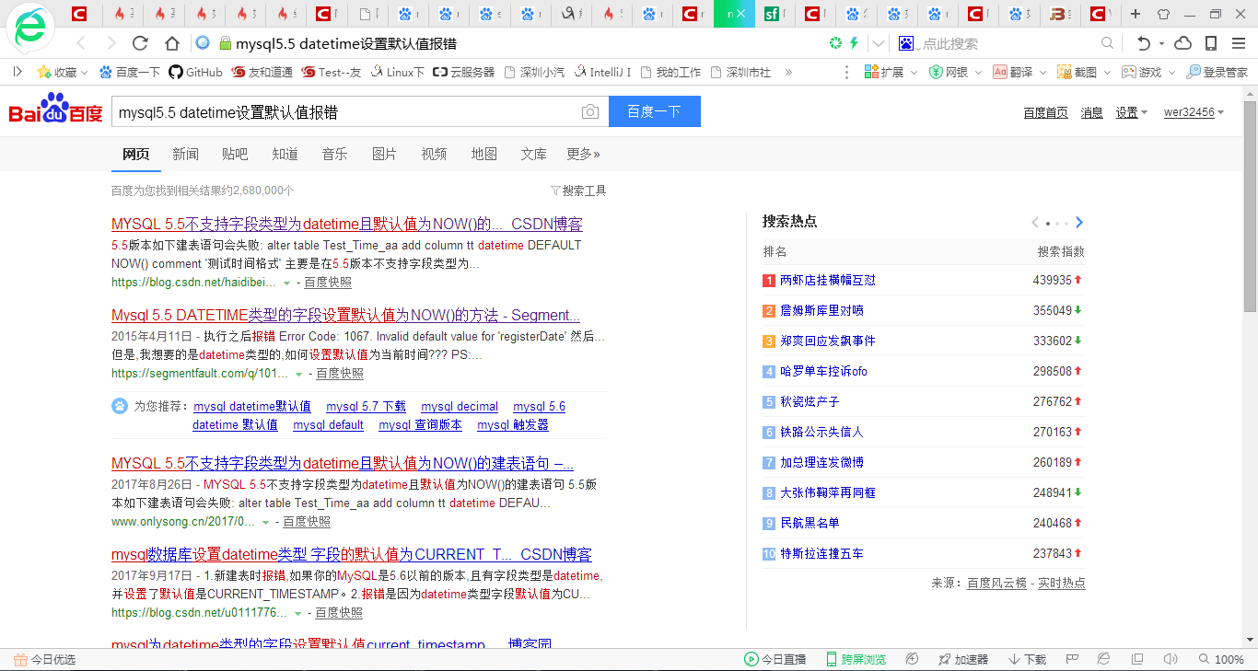Click the 网银 online banking protection icon

coord(937,72)
